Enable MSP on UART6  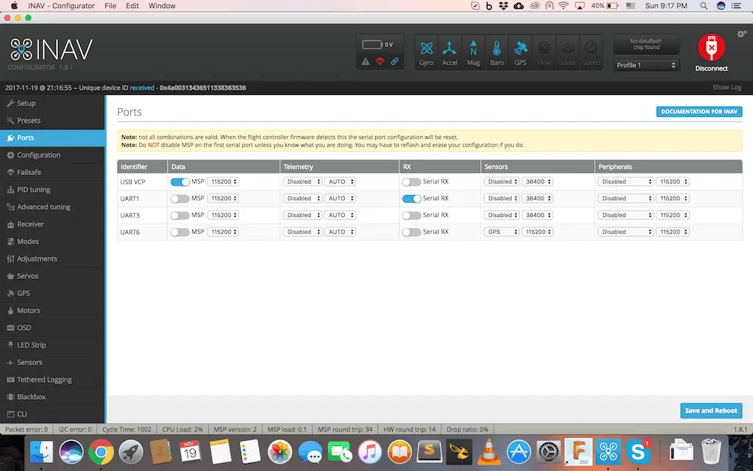180,232
